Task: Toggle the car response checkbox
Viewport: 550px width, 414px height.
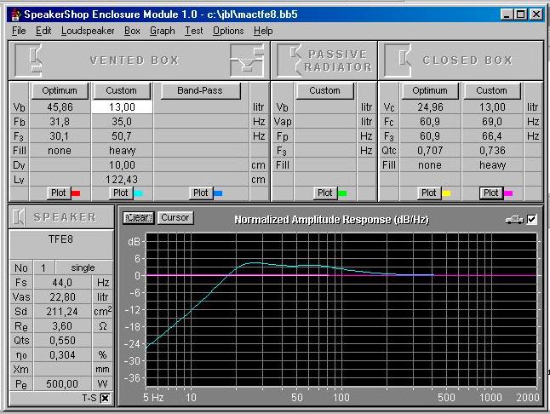Action: coord(531,220)
